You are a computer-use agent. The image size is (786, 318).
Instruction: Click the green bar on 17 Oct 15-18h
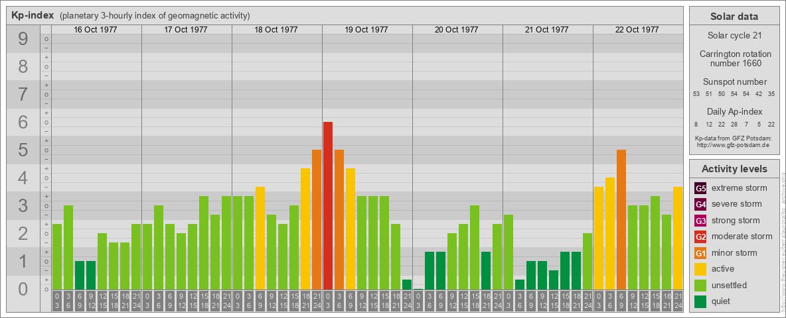tap(204, 243)
